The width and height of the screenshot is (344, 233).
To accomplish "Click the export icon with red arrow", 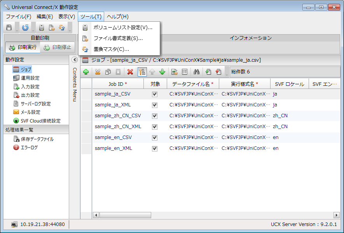I will (x=218, y=72).
